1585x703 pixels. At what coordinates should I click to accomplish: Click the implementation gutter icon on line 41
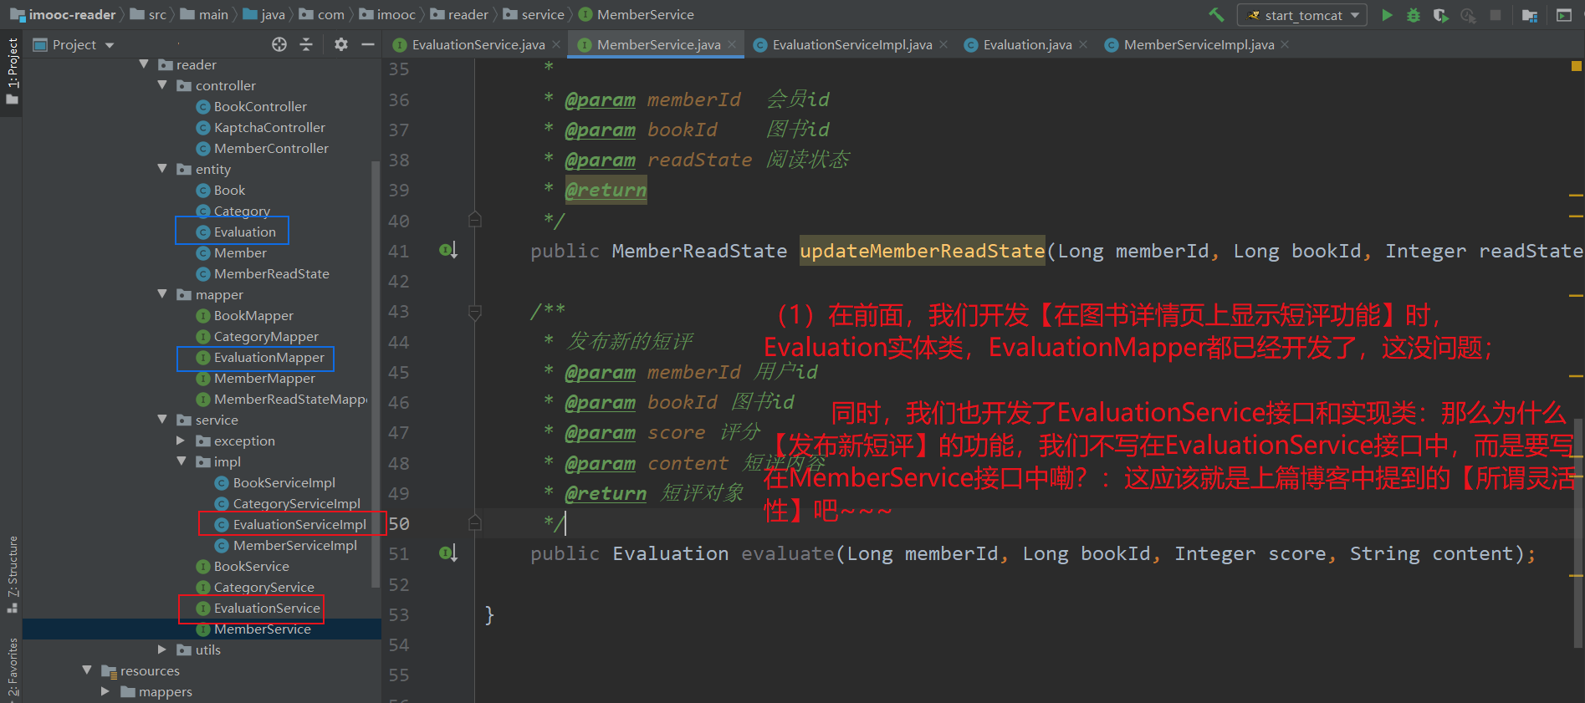(x=448, y=250)
